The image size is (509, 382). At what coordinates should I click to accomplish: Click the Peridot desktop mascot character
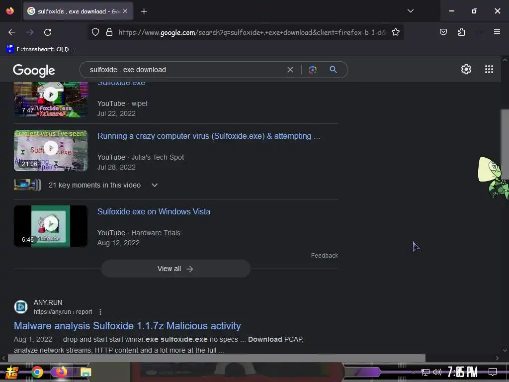pyautogui.click(x=493, y=177)
